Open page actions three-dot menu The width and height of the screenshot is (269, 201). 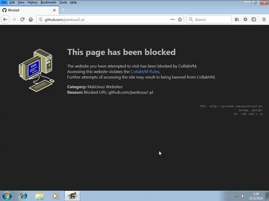pos(173,19)
